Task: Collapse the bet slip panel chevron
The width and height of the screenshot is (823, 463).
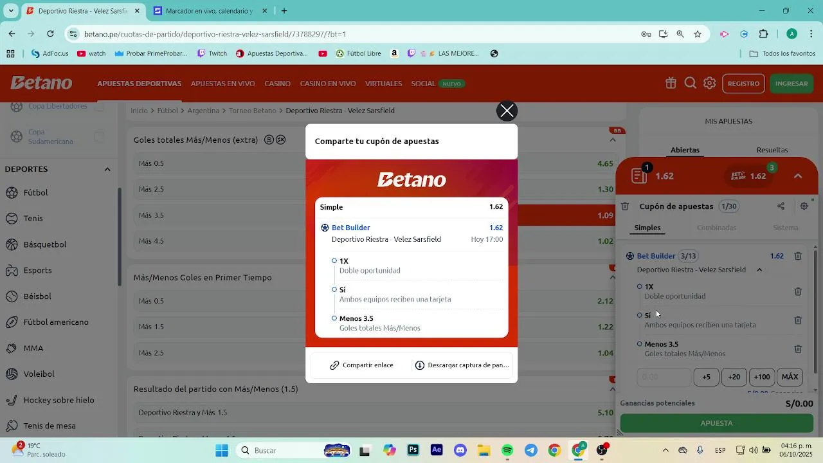Action: [x=798, y=176]
